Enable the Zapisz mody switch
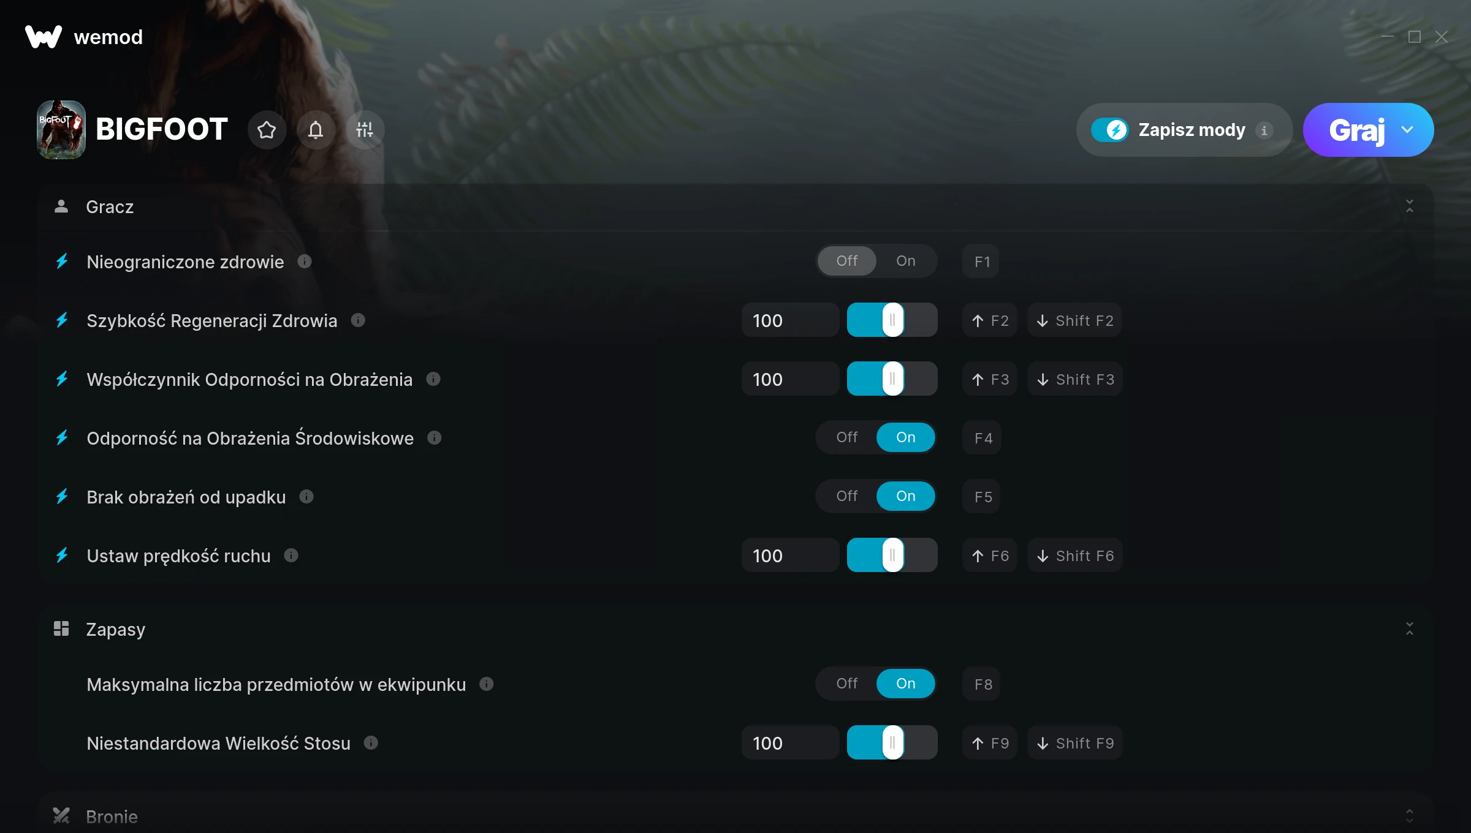This screenshot has height=833, width=1471. [x=1109, y=130]
